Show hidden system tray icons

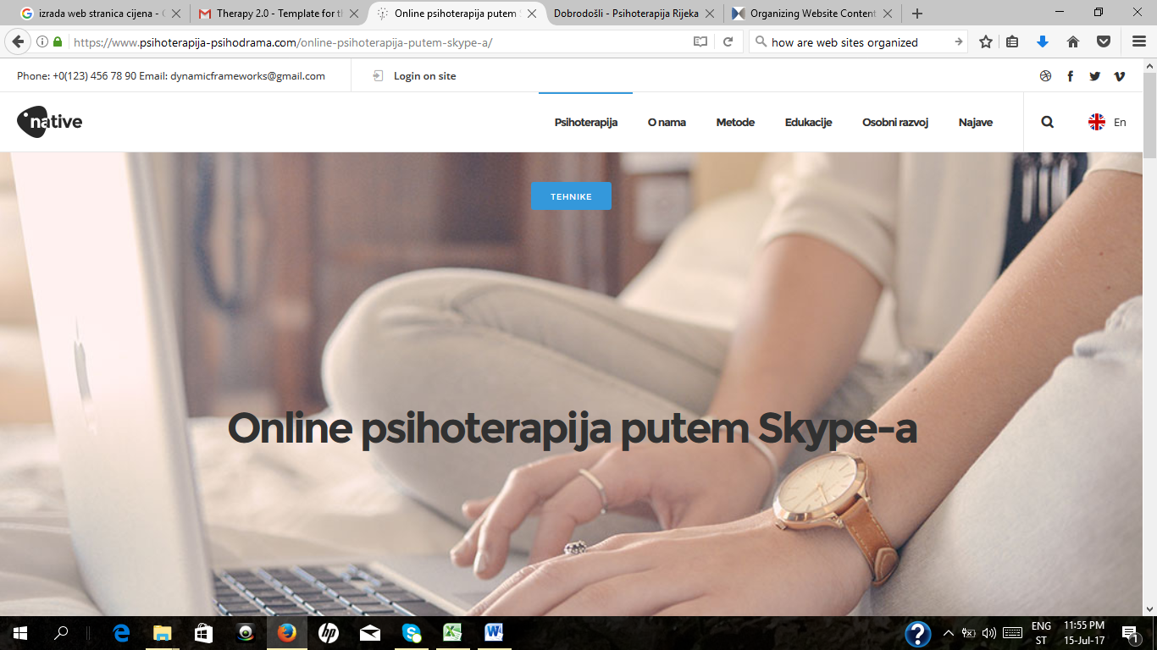[x=948, y=633]
